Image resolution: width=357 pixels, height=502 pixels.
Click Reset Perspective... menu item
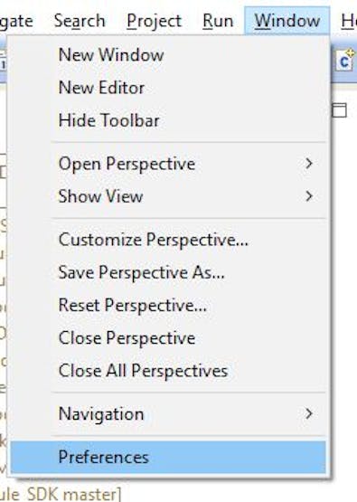click(168, 305)
